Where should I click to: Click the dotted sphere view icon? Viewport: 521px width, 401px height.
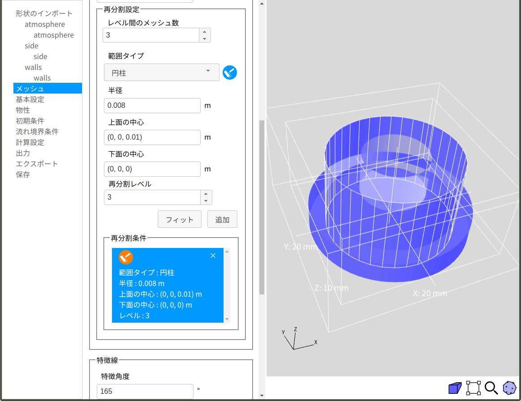[x=509, y=388]
